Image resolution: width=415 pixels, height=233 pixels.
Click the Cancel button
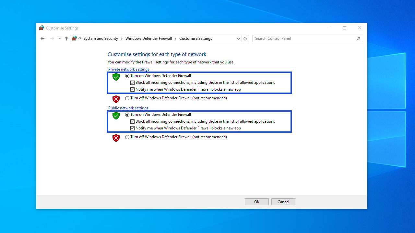283,202
